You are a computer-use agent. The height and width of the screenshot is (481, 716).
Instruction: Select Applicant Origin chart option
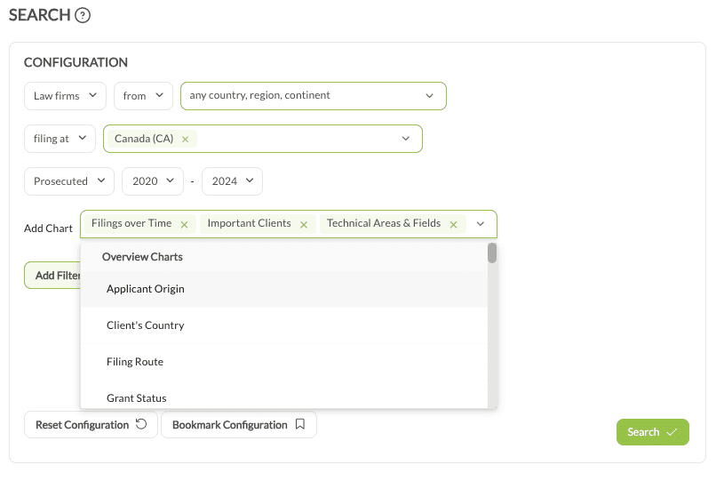click(284, 289)
